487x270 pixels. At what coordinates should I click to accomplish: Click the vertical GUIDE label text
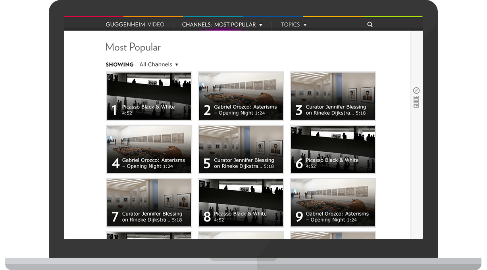[x=416, y=102]
